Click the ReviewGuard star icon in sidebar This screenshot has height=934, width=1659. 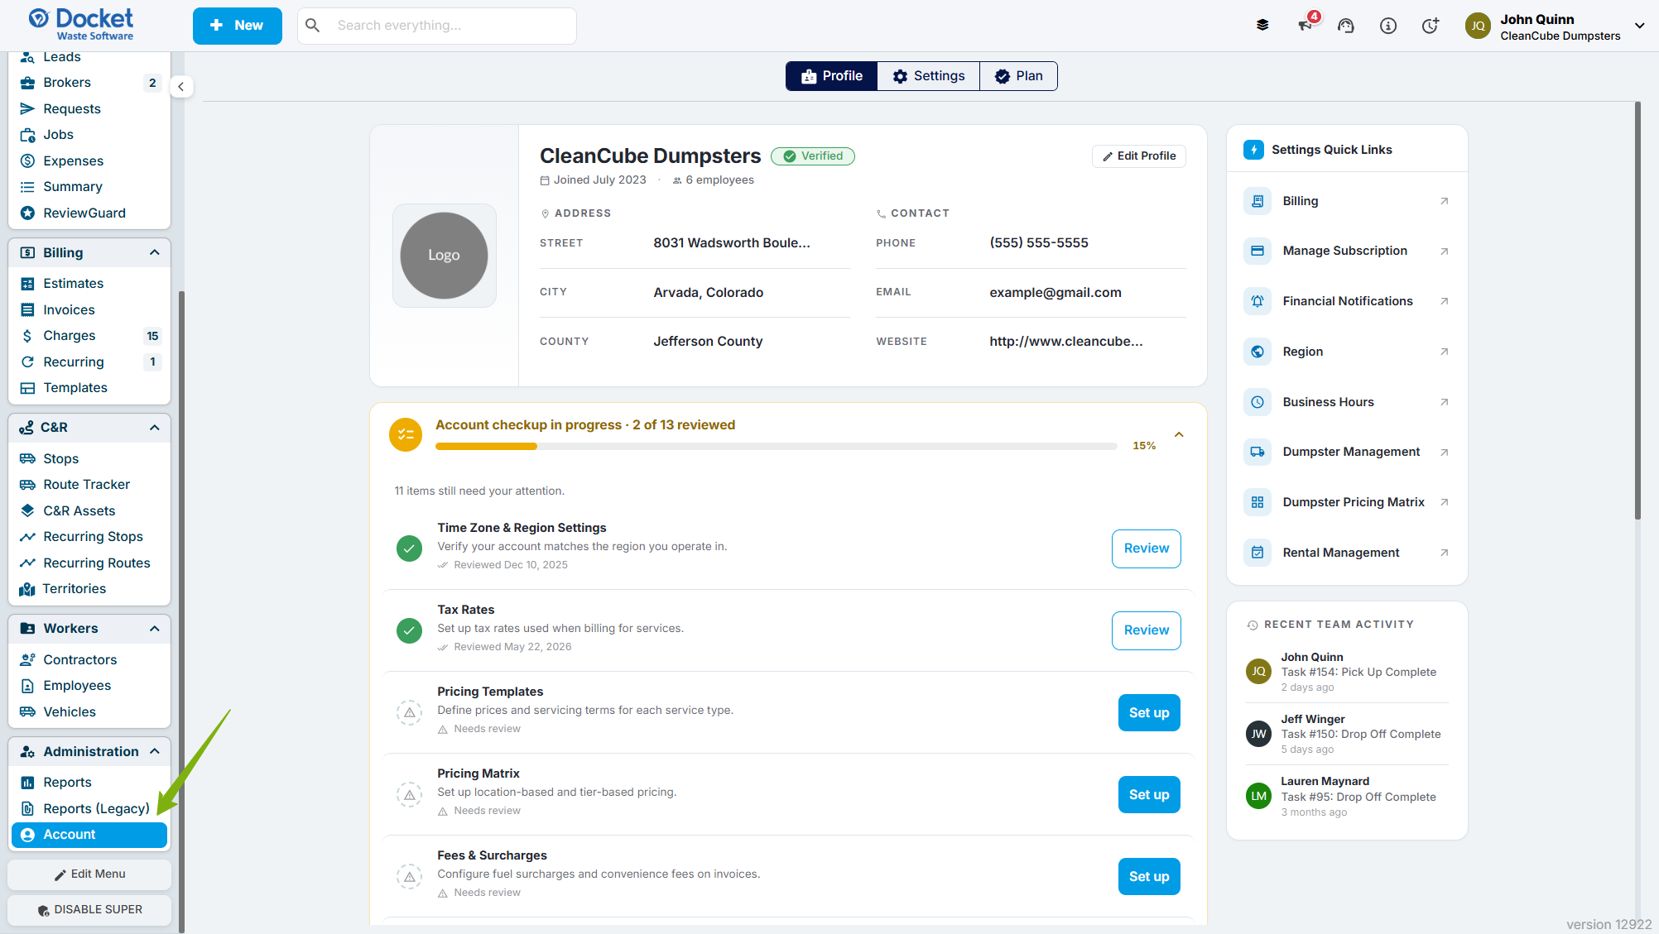click(27, 213)
